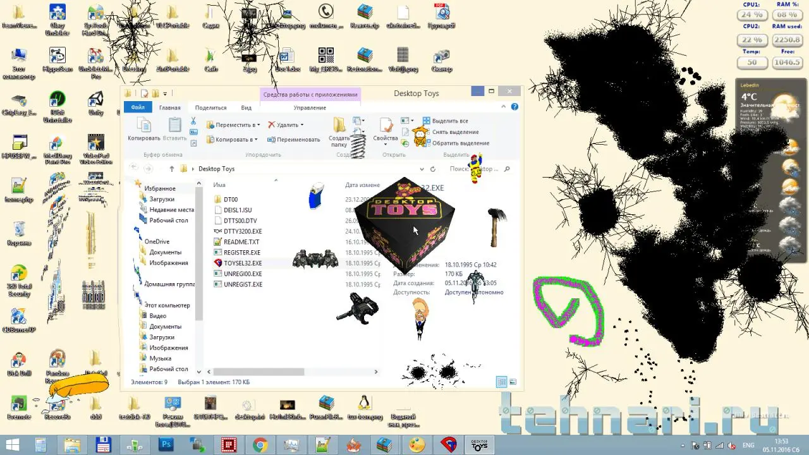Click the ENG language indicator in tray
This screenshot has height=455, width=809.
(x=747, y=445)
